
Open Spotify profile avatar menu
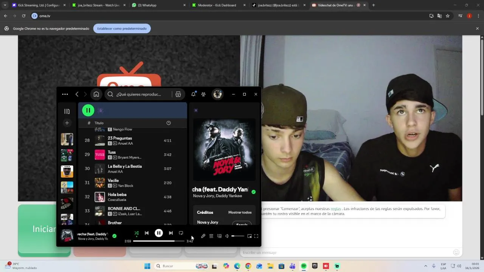[217, 94]
